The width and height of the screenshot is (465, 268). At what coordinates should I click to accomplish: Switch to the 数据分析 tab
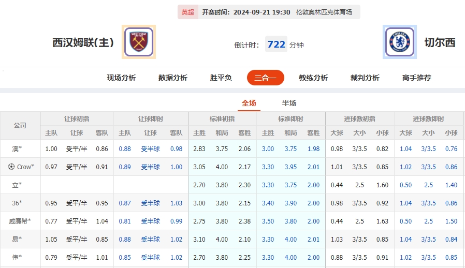tap(173, 78)
